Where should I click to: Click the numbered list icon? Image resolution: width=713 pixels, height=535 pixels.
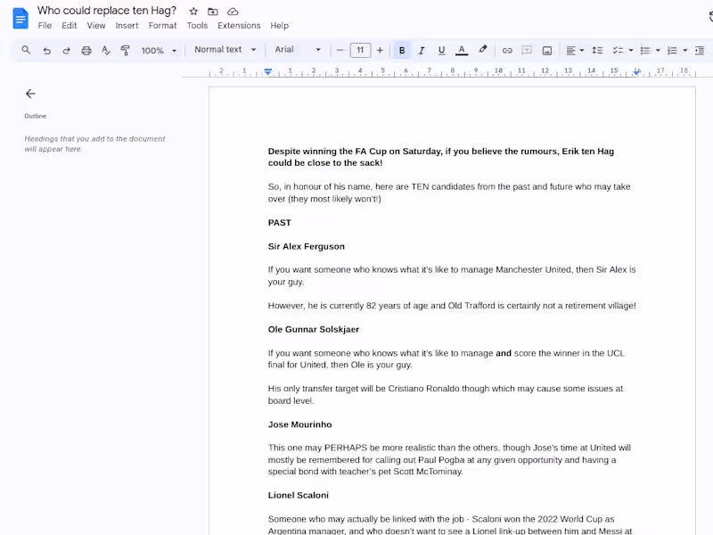click(672, 51)
